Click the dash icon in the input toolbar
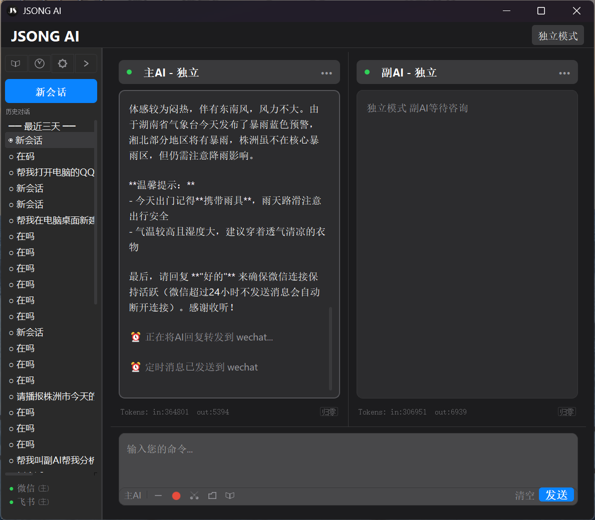The width and height of the screenshot is (595, 520). (x=158, y=495)
